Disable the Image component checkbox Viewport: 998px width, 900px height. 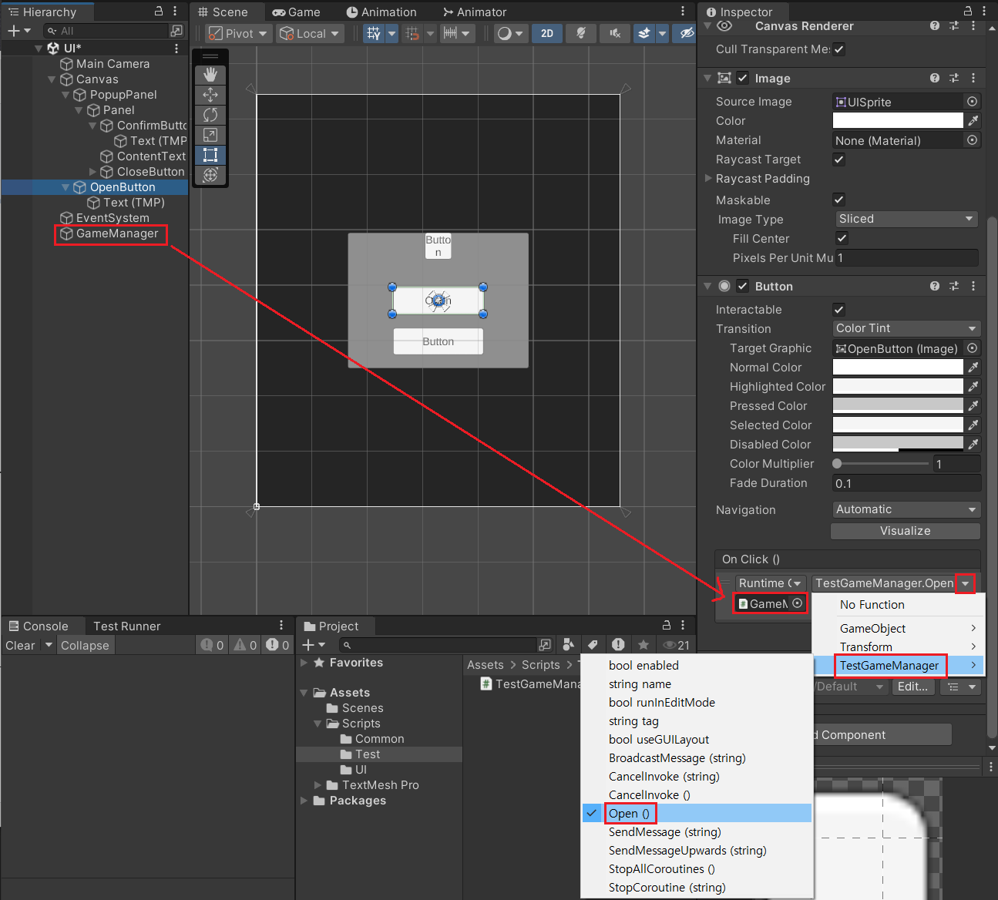[743, 78]
